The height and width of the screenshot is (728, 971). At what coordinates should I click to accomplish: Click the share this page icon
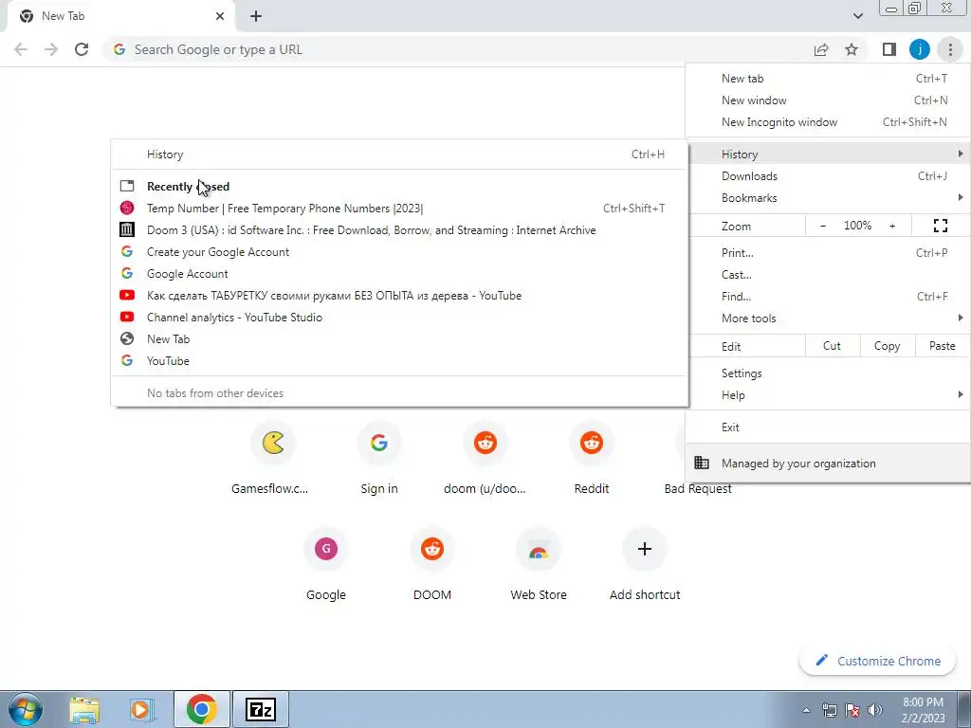[x=821, y=49]
